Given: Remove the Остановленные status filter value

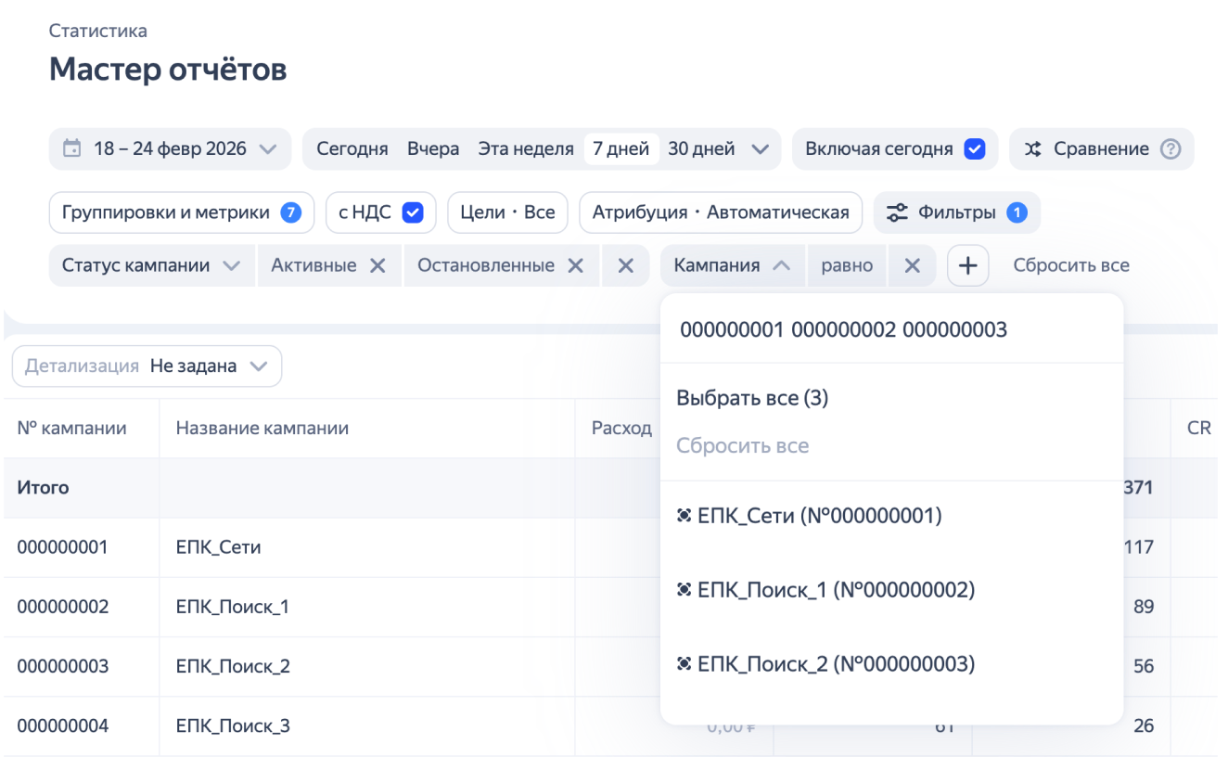Looking at the screenshot, I should point(576,265).
